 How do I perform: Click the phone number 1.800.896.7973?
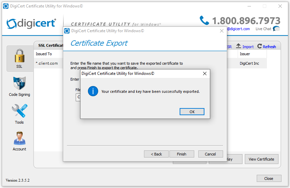[246, 21]
